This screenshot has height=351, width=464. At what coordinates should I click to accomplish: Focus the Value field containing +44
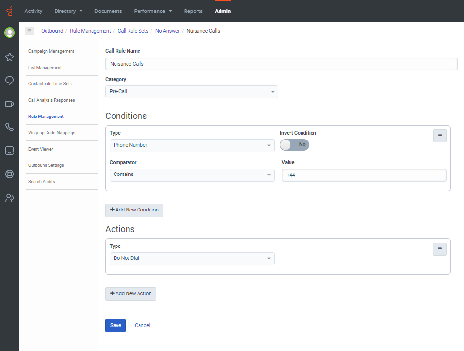point(364,175)
